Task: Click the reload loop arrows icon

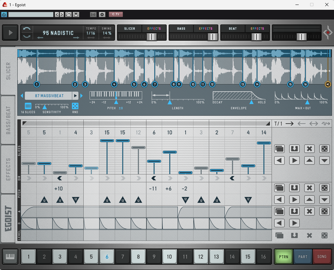Action: point(27,33)
